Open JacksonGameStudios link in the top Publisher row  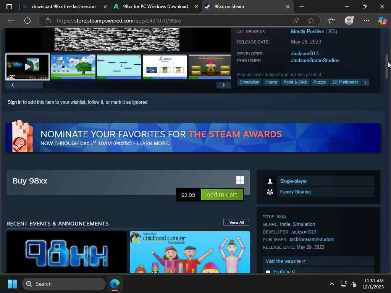tap(315, 61)
